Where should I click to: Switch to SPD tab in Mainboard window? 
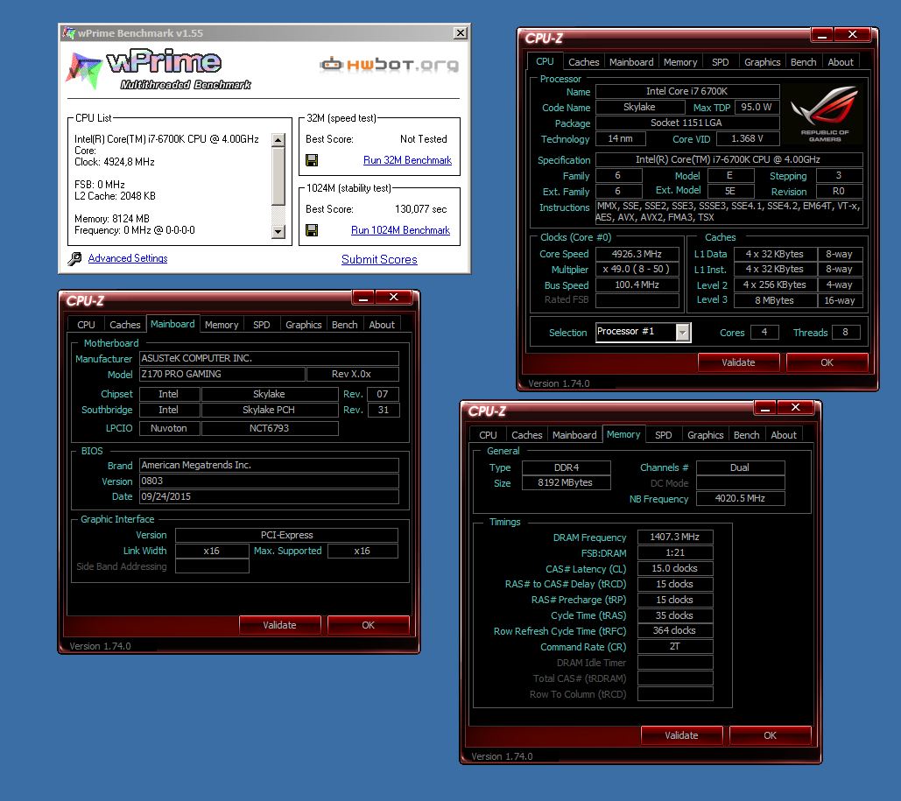click(x=262, y=325)
